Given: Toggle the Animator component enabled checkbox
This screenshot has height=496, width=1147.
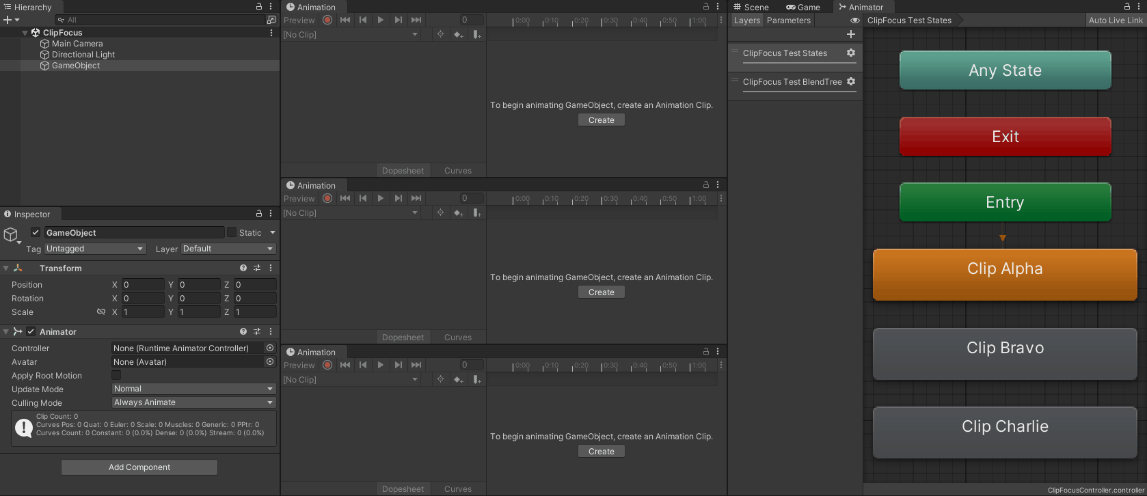Looking at the screenshot, I should [x=31, y=331].
